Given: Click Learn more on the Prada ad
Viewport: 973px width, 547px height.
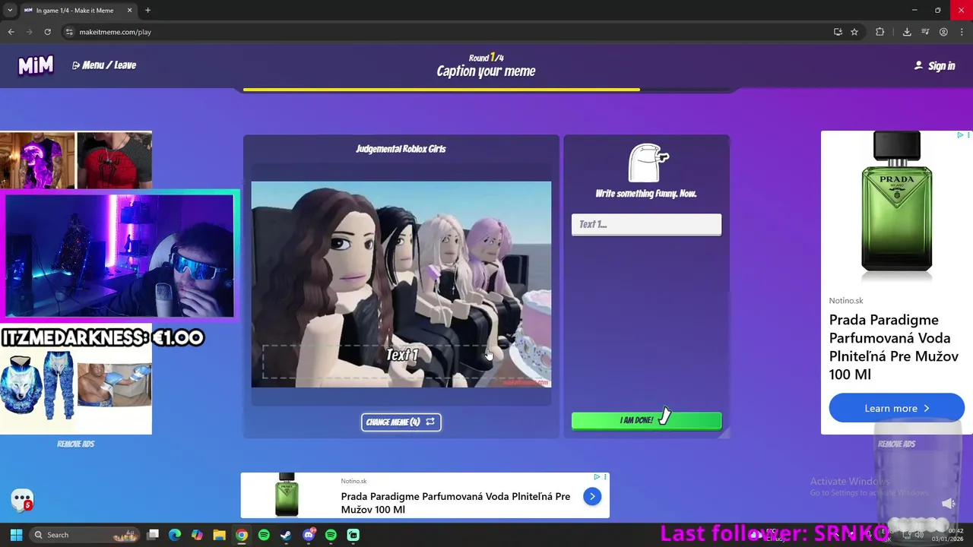Looking at the screenshot, I should click(x=896, y=408).
